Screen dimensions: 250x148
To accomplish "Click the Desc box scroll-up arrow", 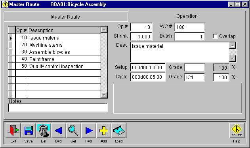I will coord(233,46).
